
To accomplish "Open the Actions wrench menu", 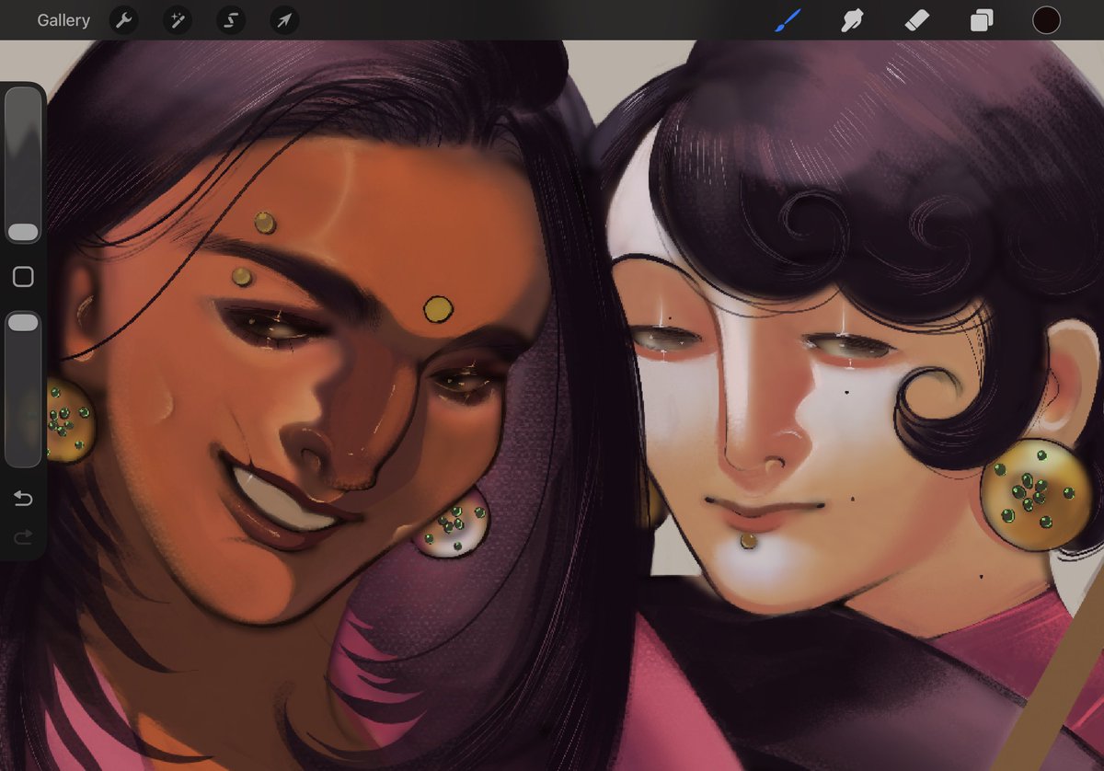I will tap(123, 20).
